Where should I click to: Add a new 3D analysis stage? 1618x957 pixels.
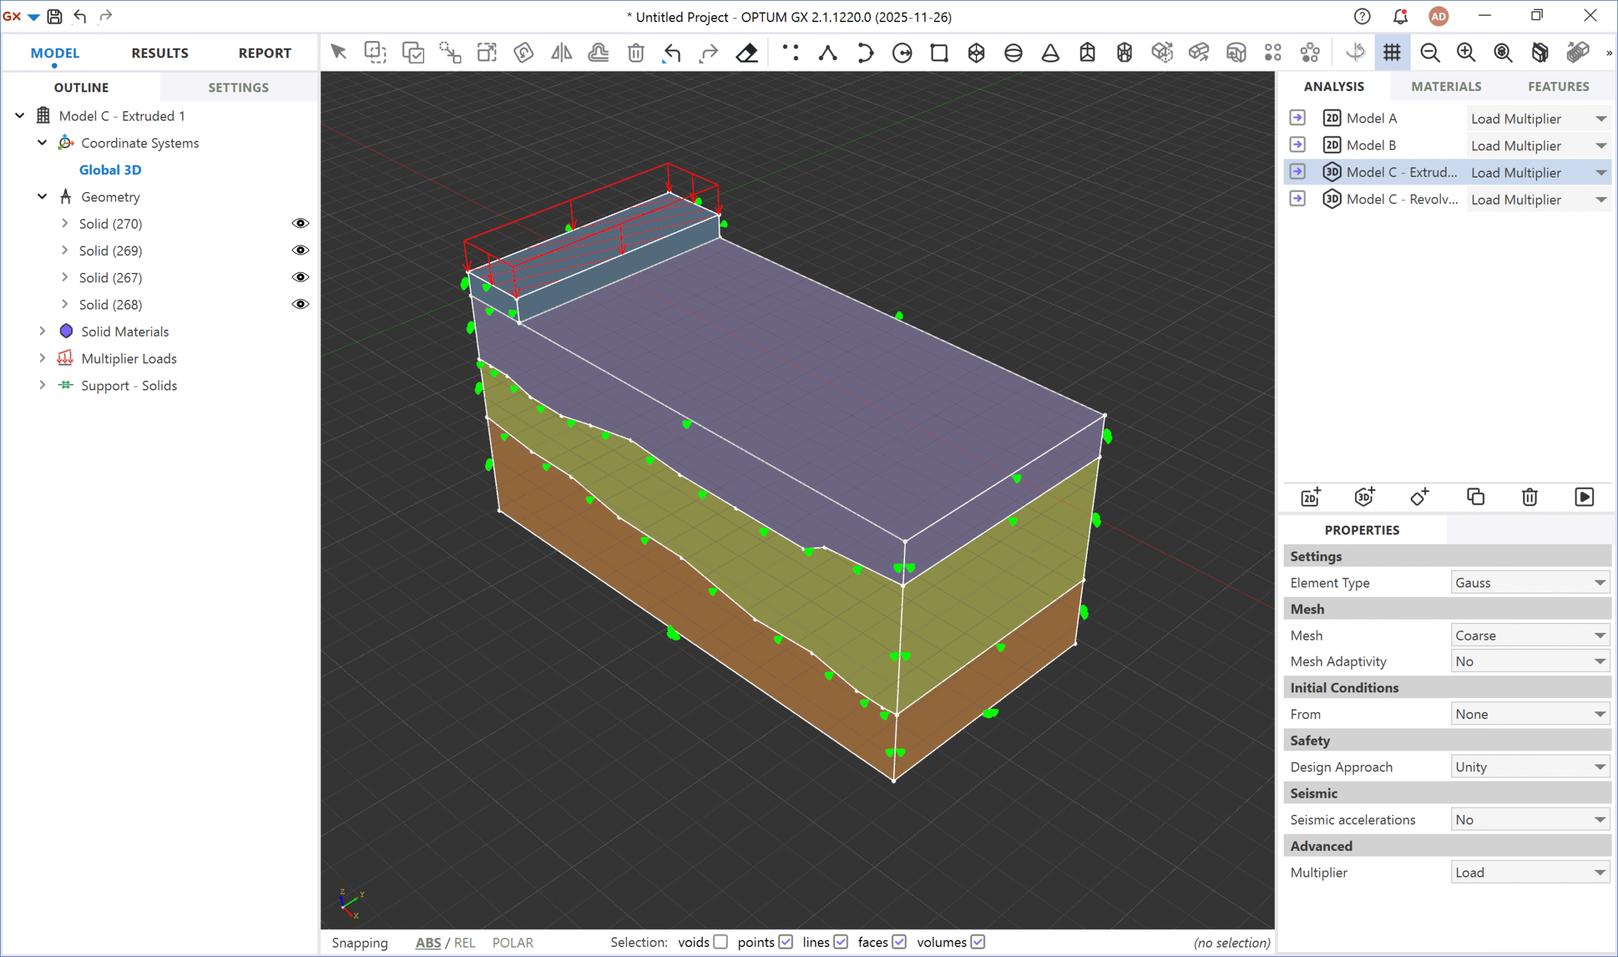point(1365,497)
